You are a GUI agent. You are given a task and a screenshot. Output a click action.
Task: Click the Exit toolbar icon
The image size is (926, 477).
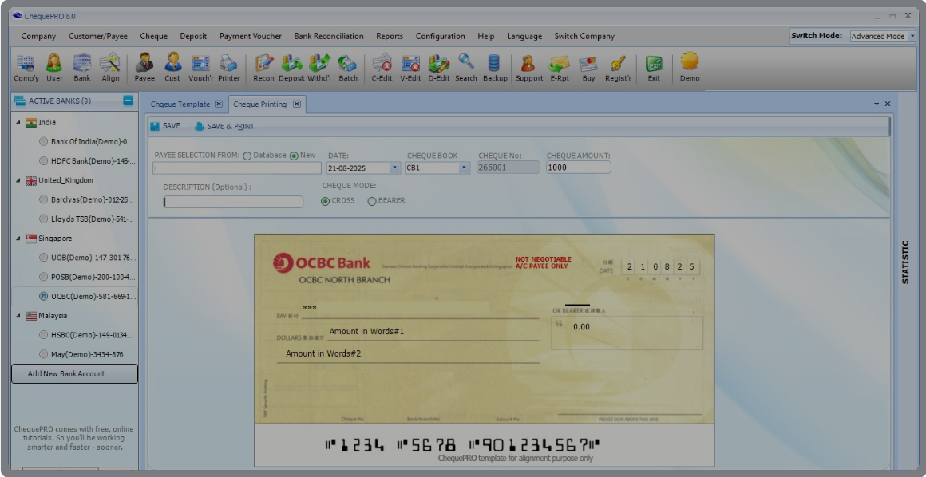pos(654,67)
